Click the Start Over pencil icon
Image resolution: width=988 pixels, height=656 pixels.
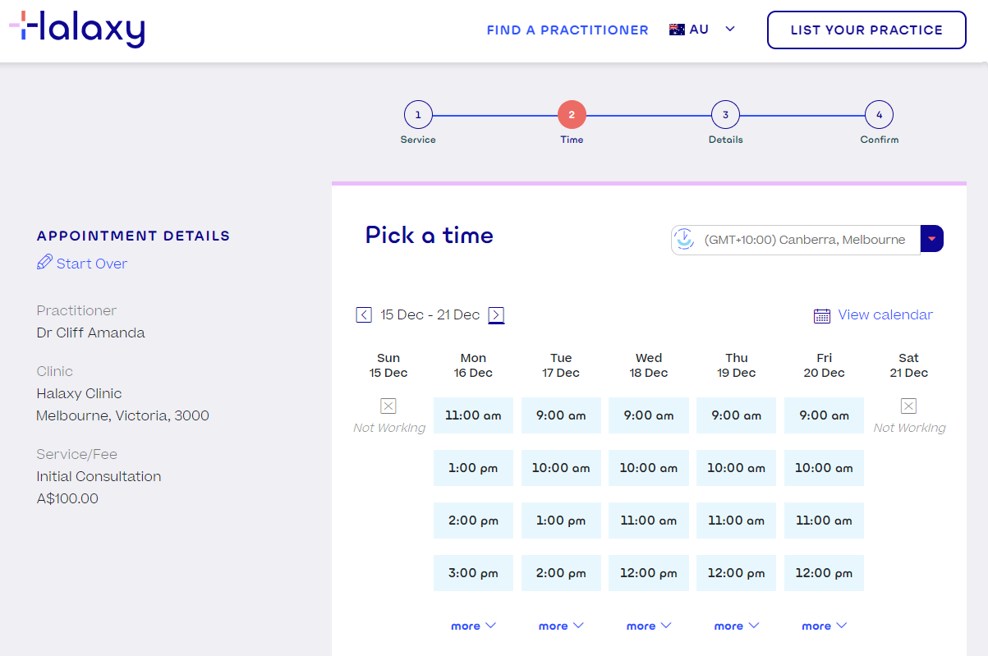(x=44, y=263)
